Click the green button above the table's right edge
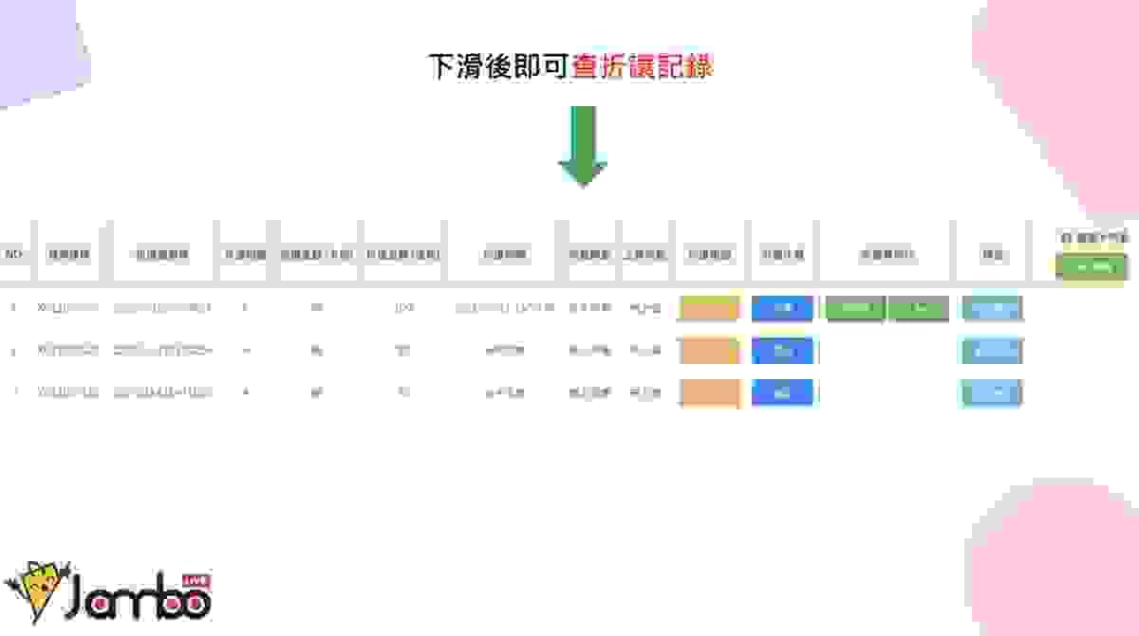The height and width of the screenshot is (636, 1139). click(x=1092, y=266)
